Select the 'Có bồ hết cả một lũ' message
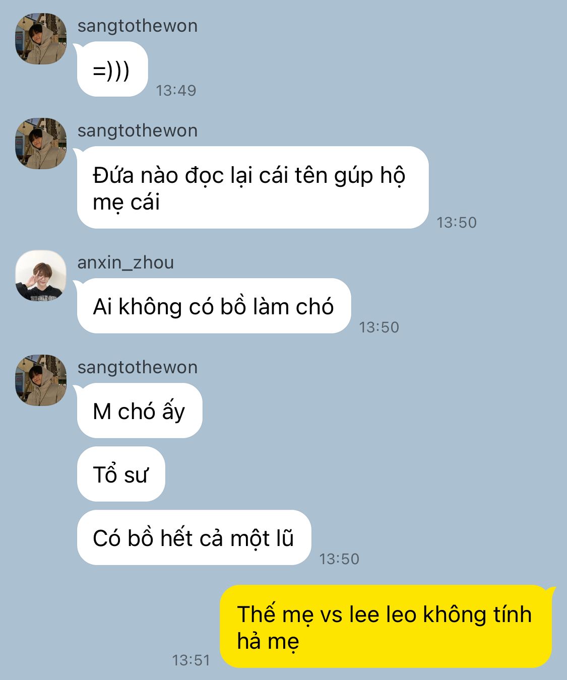 [194, 537]
